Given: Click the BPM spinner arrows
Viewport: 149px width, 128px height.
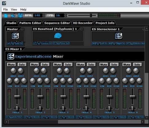Looking at the screenshot, I should tap(44, 15).
